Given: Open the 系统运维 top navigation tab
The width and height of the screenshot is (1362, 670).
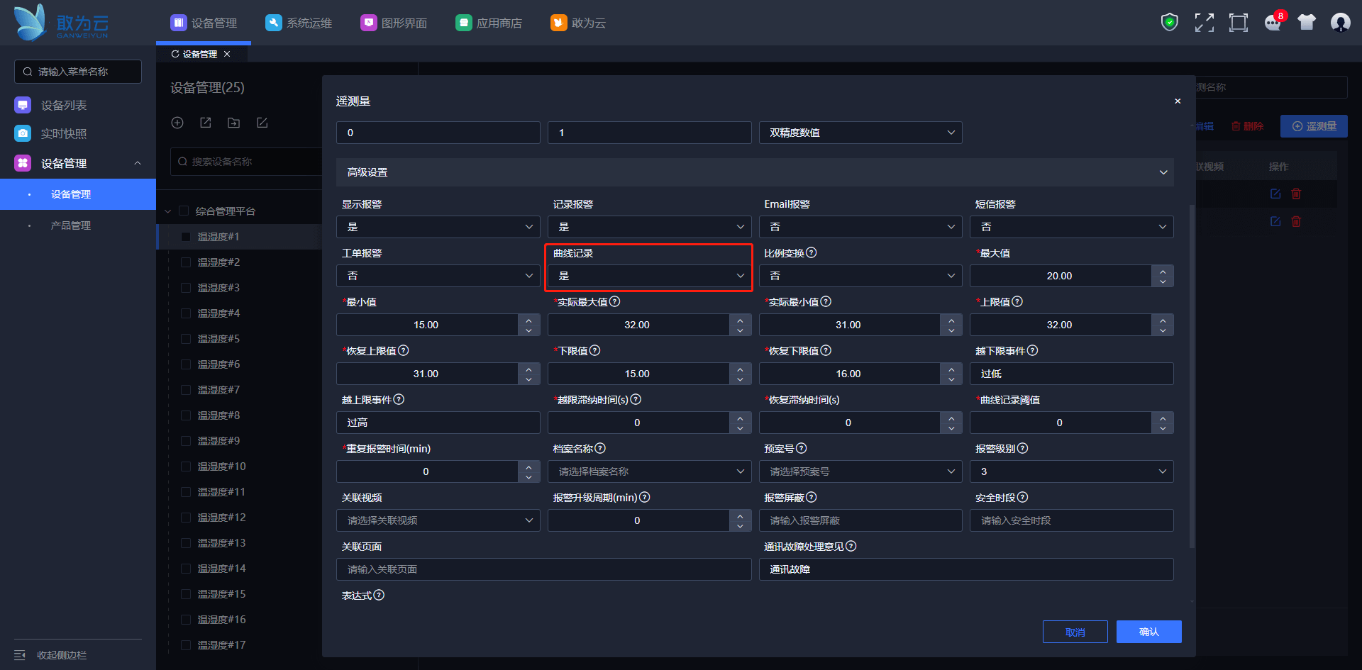Looking at the screenshot, I should (299, 23).
